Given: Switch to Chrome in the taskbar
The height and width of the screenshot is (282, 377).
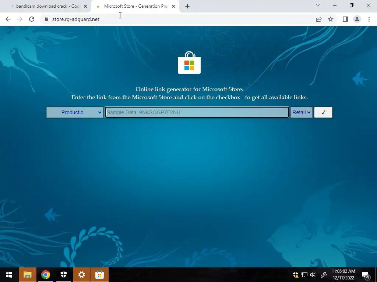Looking at the screenshot, I should tap(45, 275).
